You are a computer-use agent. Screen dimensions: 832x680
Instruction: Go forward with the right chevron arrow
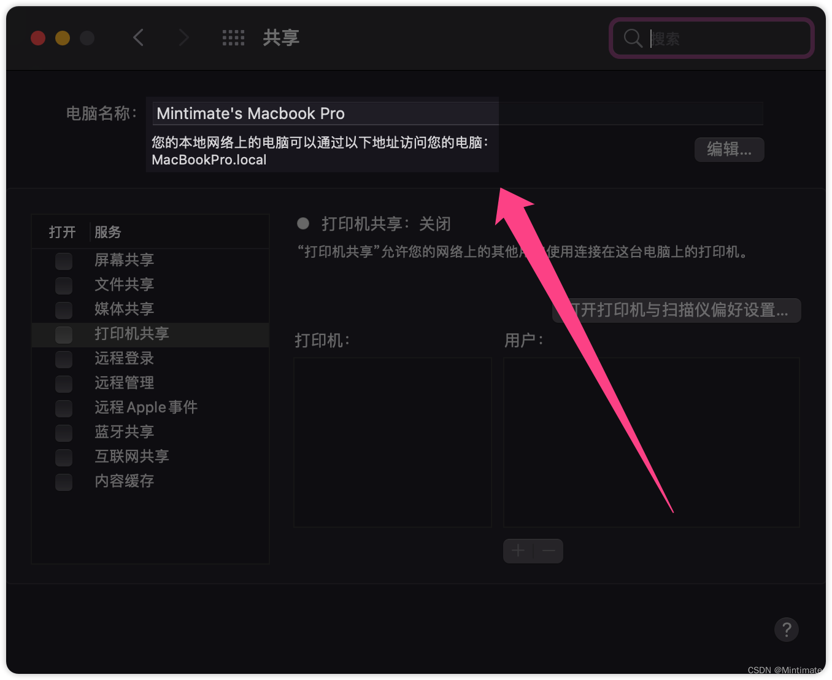tap(183, 38)
